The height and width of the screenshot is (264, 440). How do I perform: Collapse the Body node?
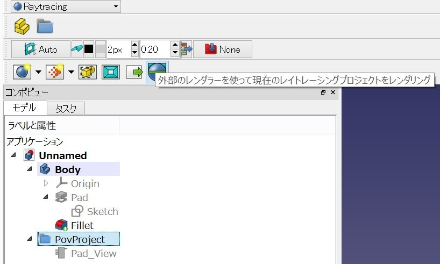(30, 169)
